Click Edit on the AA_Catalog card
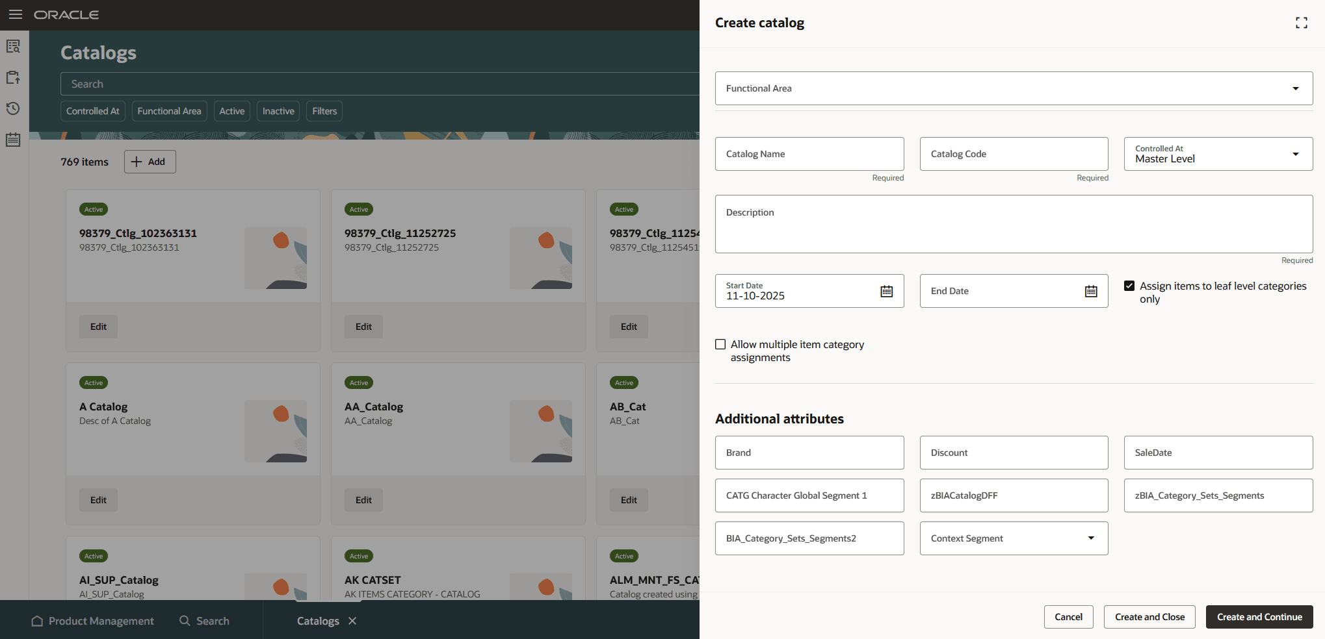 [x=363, y=499]
